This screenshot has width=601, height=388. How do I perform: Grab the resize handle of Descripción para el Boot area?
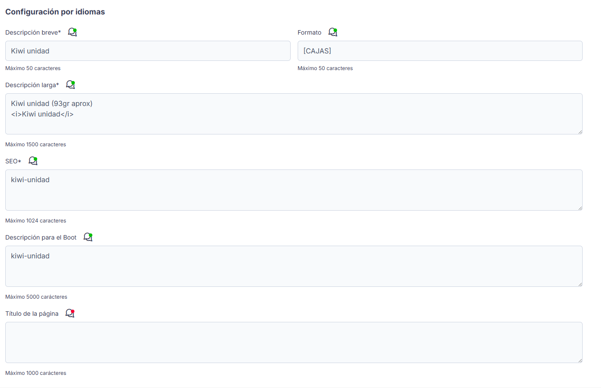pos(580,284)
